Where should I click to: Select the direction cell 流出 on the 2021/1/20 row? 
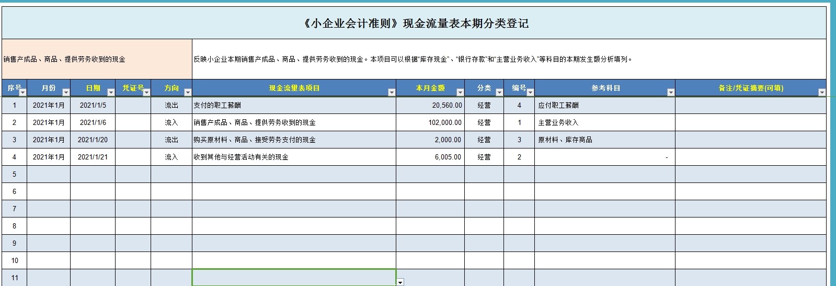[171, 140]
